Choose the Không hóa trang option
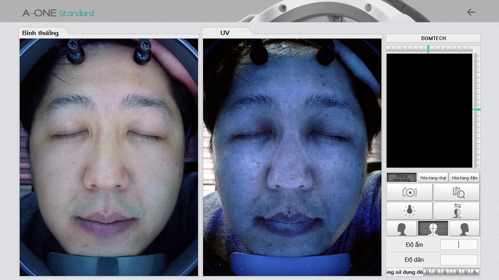499x280 pixels. (401, 178)
